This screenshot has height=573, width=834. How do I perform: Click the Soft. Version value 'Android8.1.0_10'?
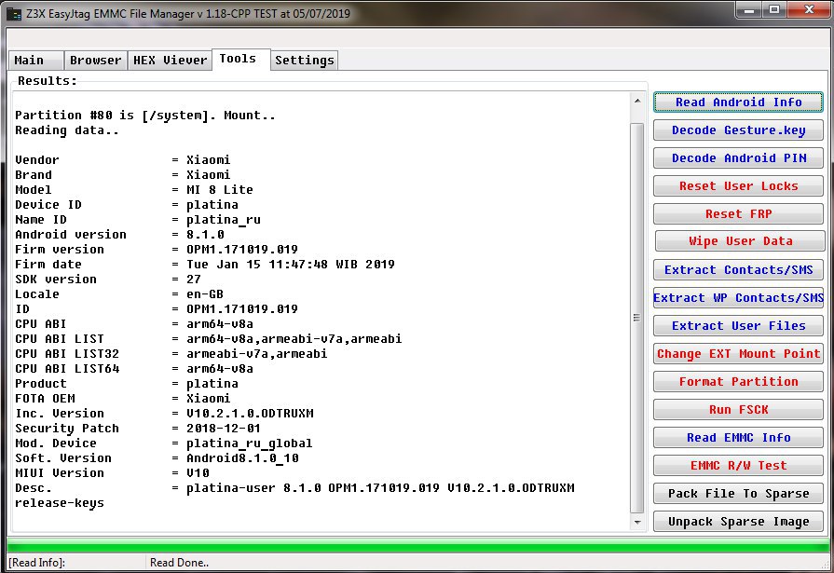242,458
